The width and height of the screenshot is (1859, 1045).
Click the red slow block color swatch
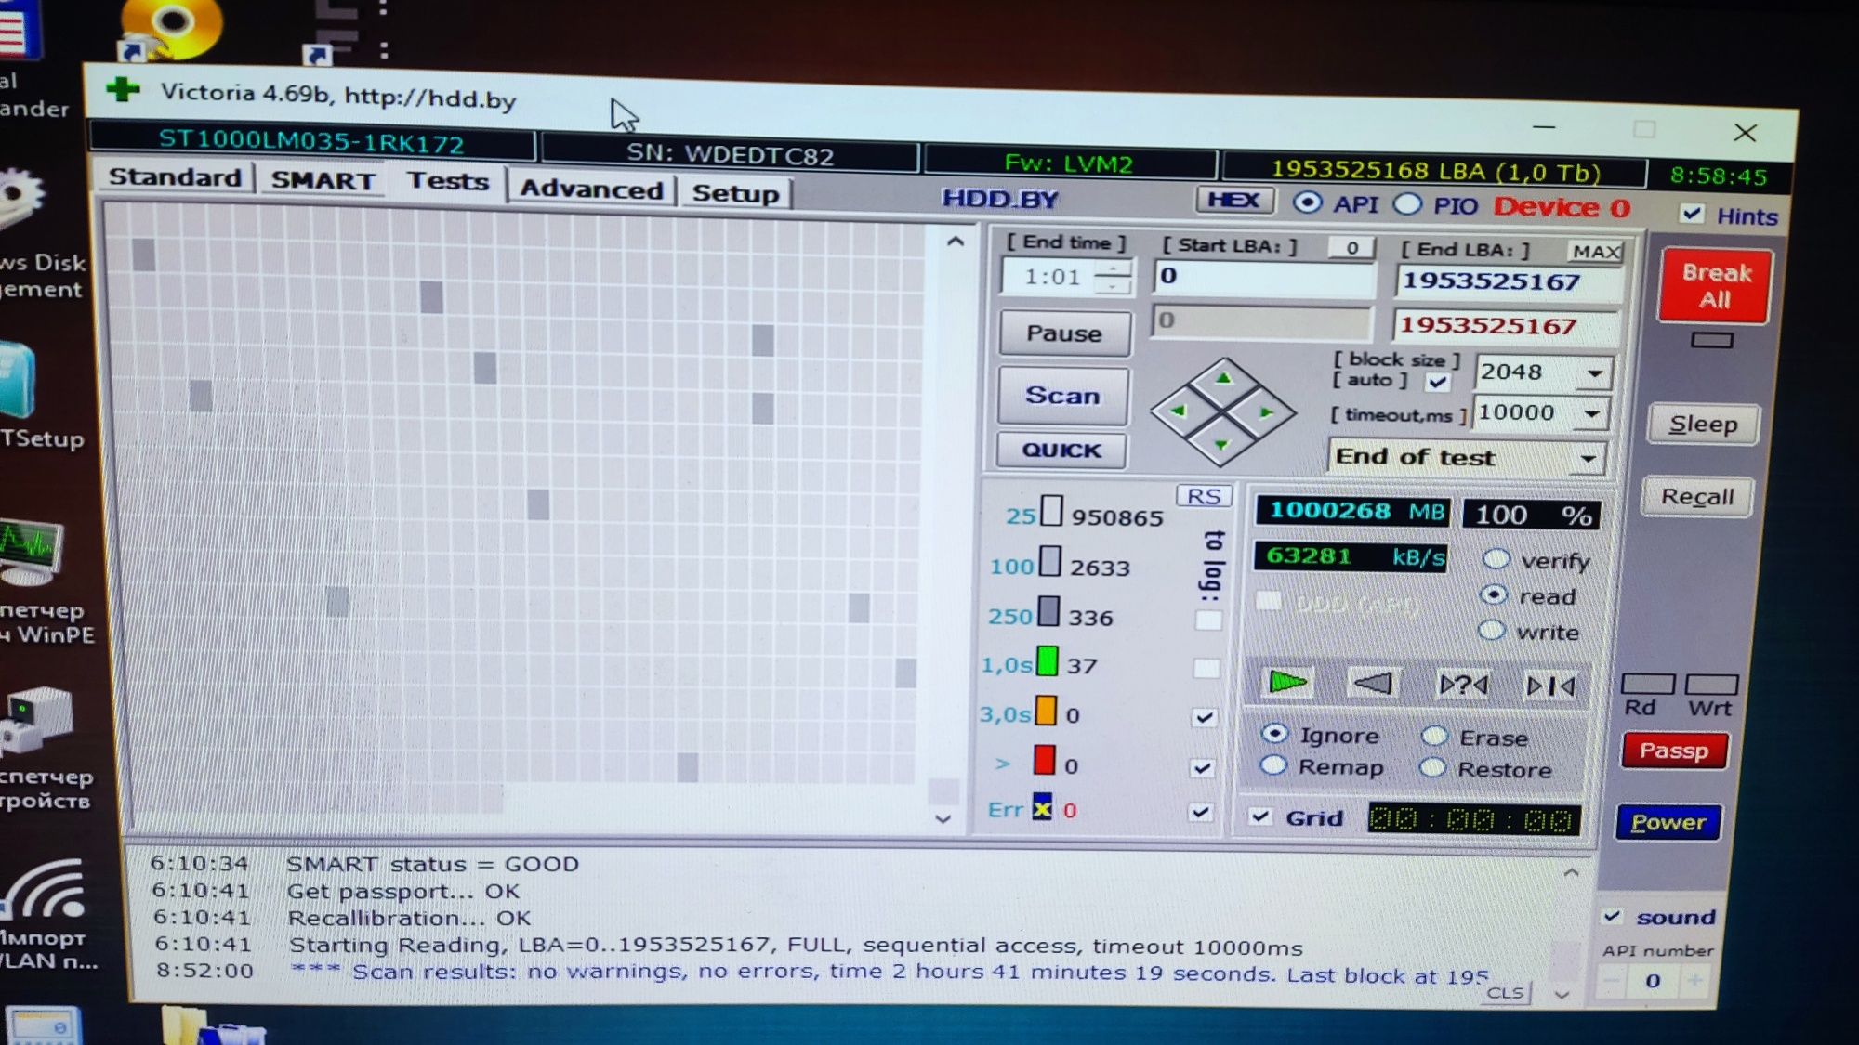[1044, 760]
